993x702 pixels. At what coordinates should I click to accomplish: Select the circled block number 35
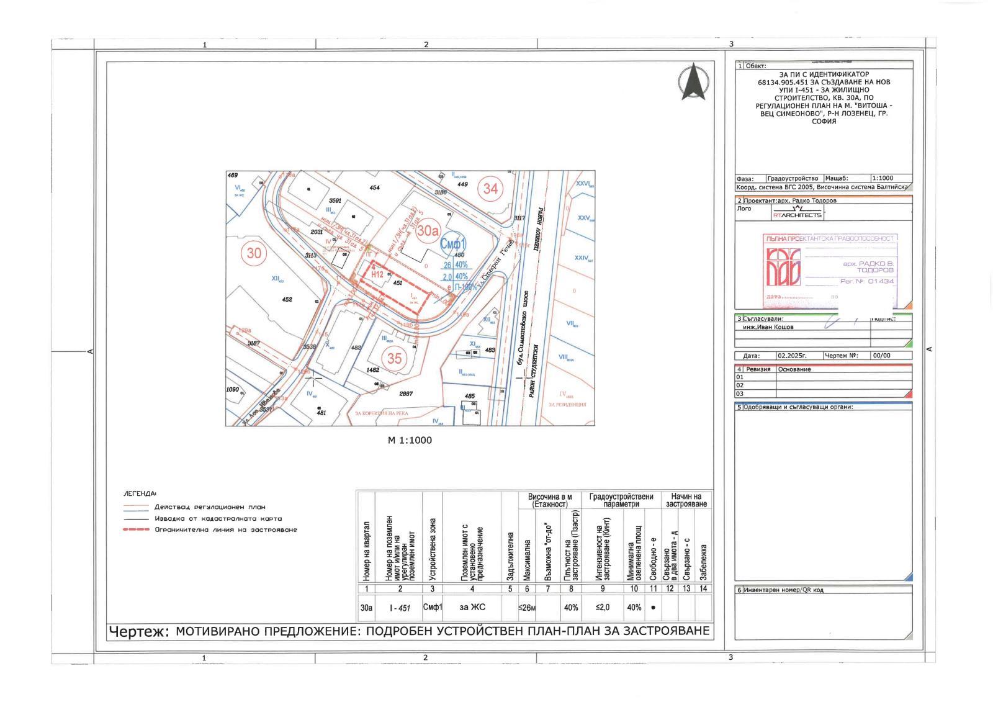point(395,358)
